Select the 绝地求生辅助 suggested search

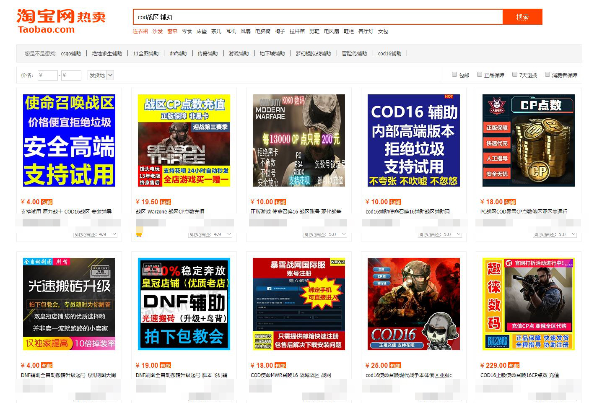(107, 54)
